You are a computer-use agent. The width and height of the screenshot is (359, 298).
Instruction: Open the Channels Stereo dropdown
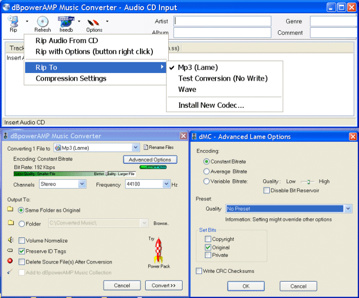click(82, 184)
